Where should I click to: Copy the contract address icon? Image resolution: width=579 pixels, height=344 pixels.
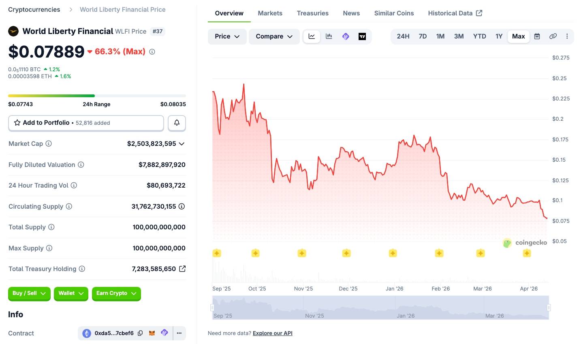(140, 333)
